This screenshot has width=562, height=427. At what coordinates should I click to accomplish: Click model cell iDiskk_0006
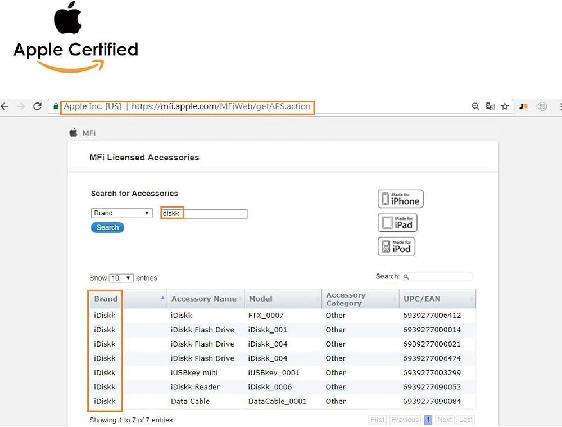[270, 387]
